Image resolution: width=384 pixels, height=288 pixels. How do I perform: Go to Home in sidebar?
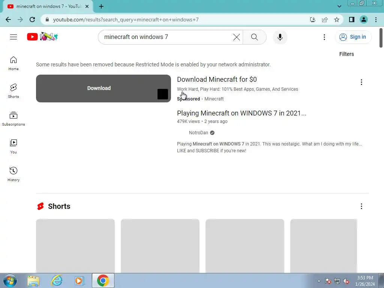tap(13, 63)
